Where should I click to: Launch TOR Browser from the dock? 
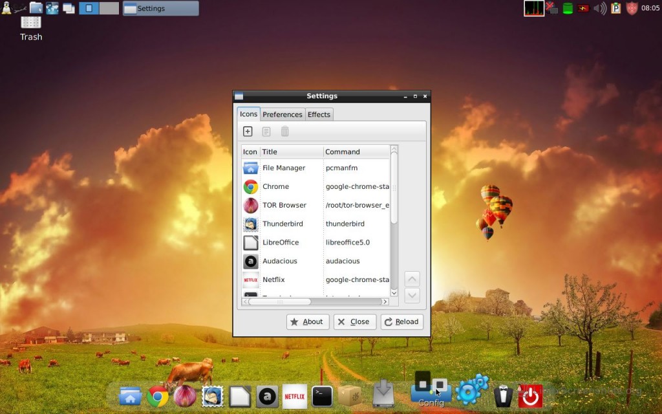click(x=185, y=396)
